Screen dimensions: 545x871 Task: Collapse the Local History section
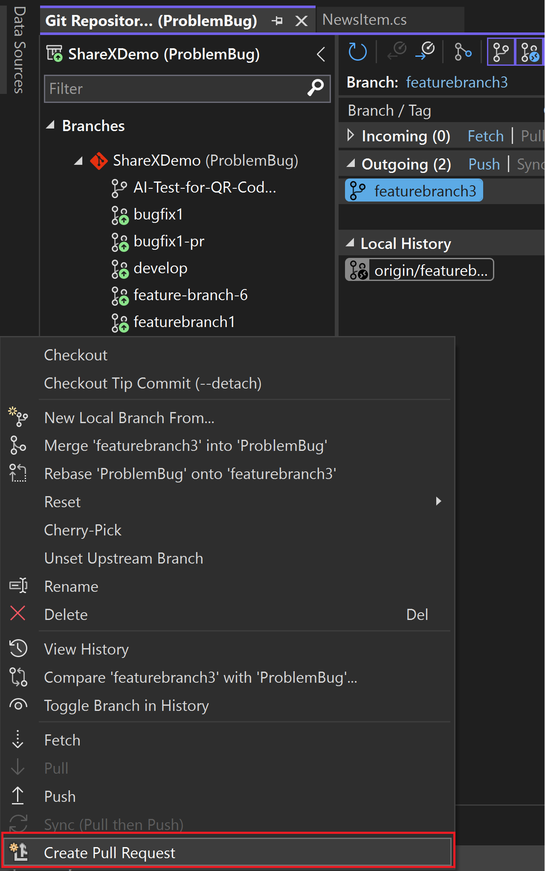point(350,243)
